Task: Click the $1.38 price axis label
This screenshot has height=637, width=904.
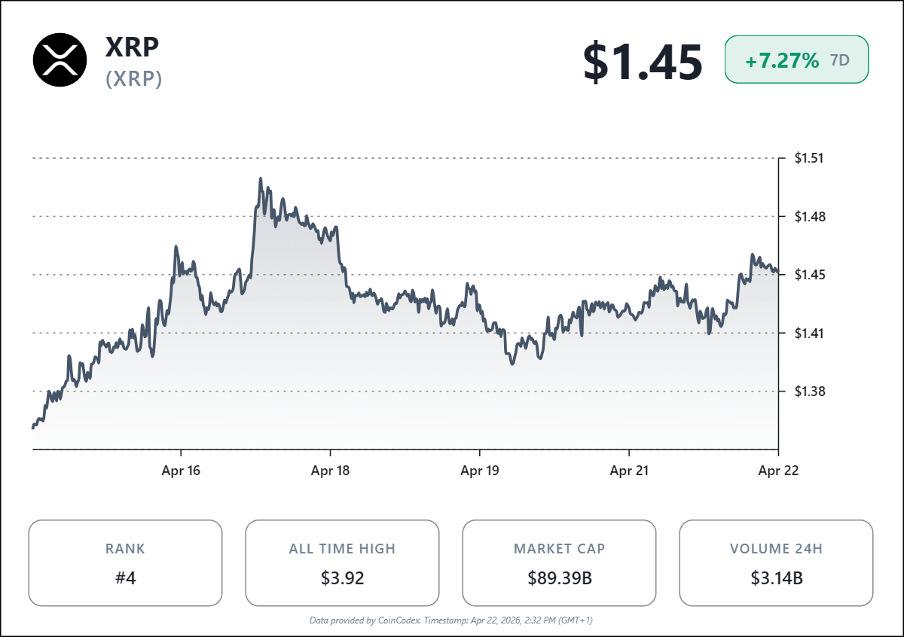Action: 809,392
